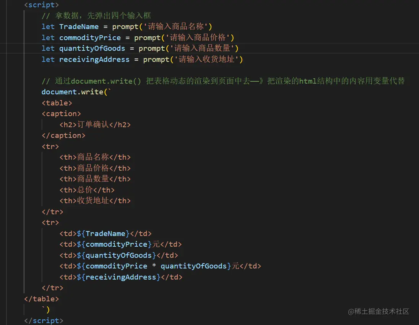Click the closing </table> tag
Screen dimensions: 419x325
(x=41, y=299)
